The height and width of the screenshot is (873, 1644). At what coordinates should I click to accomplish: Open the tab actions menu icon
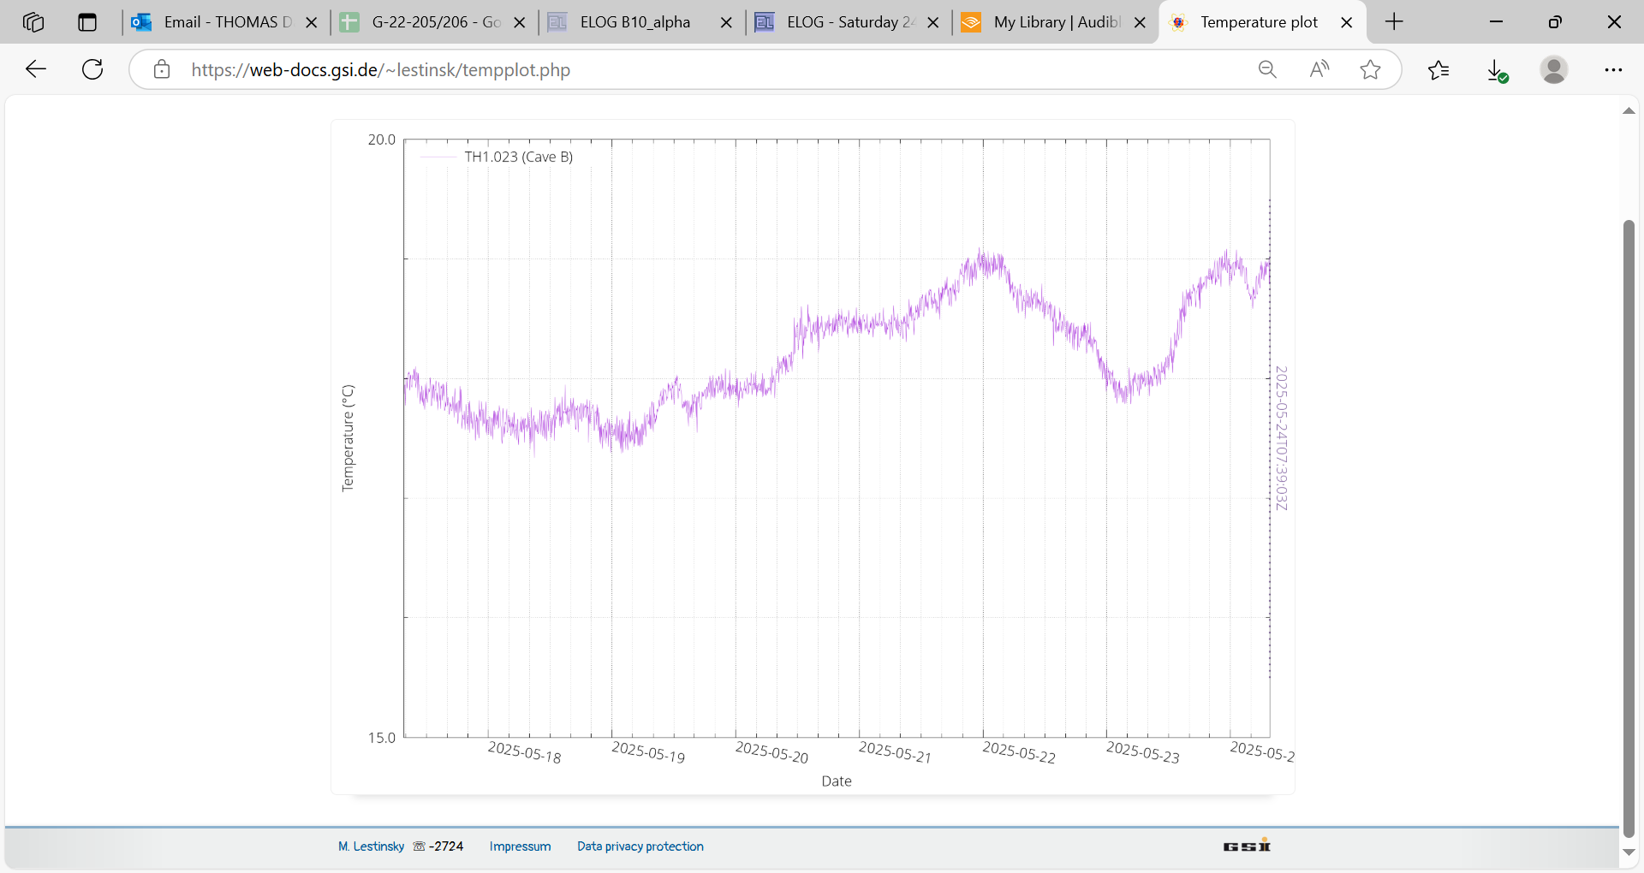(87, 22)
